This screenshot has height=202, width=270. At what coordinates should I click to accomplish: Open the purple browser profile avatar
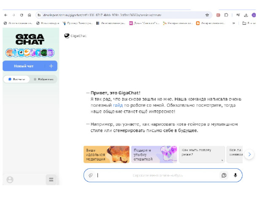tap(254, 15)
